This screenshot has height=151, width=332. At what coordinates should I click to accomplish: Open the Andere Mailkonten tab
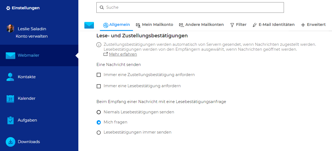(201, 25)
